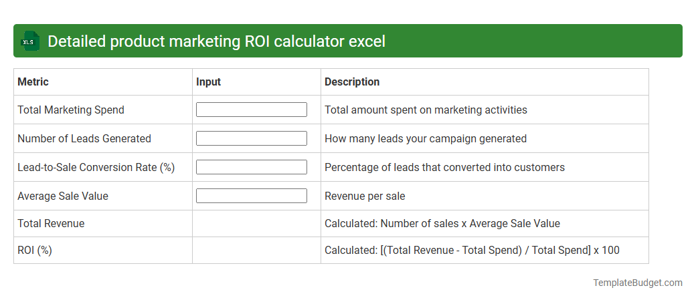Click the 'Detailed product marketing ROI calculator excel' title
The height and width of the screenshot is (302, 696).
tap(217, 41)
